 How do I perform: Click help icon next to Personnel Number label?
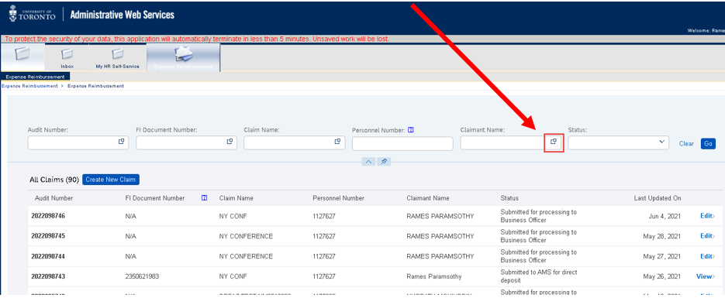coord(411,130)
